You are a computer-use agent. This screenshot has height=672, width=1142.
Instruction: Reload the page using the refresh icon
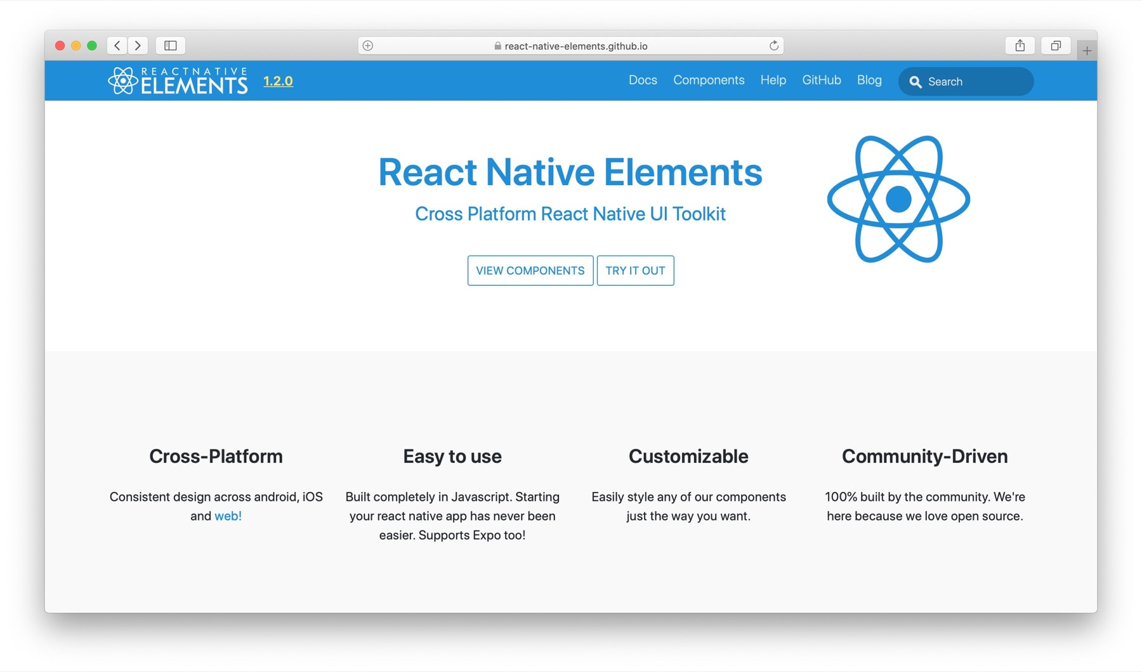[x=773, y=46]
